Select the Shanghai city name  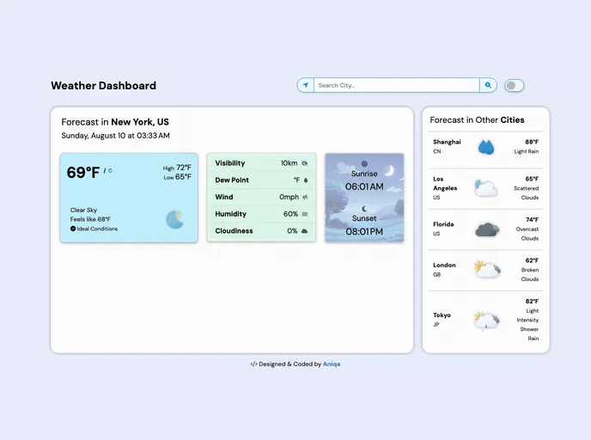tap(447, 142)
